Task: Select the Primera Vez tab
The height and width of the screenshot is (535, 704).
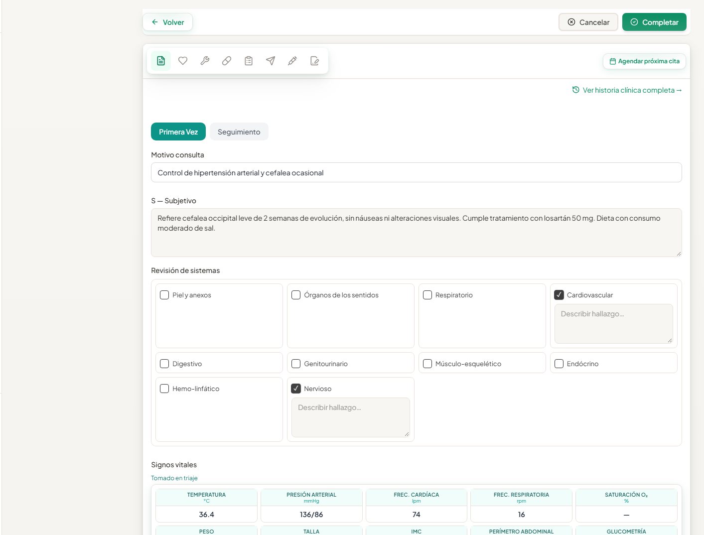Action: [x=178, y=132]
